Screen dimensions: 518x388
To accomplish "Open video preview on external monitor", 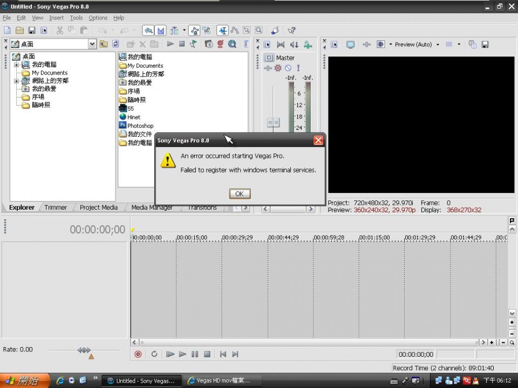I will click(350, 45).
